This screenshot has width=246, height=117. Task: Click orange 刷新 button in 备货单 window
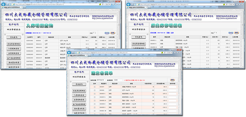click(x=172, y=80)
